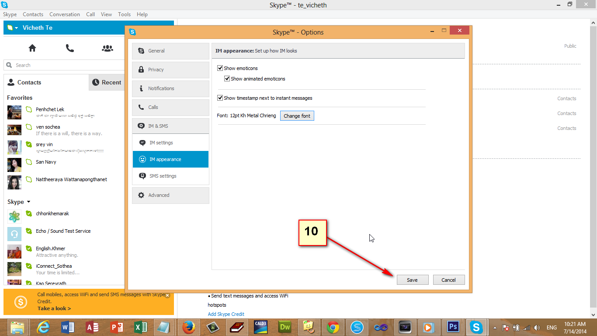597x336 pixels.
Task: Open the Call menu
Action: coord(90,14)
